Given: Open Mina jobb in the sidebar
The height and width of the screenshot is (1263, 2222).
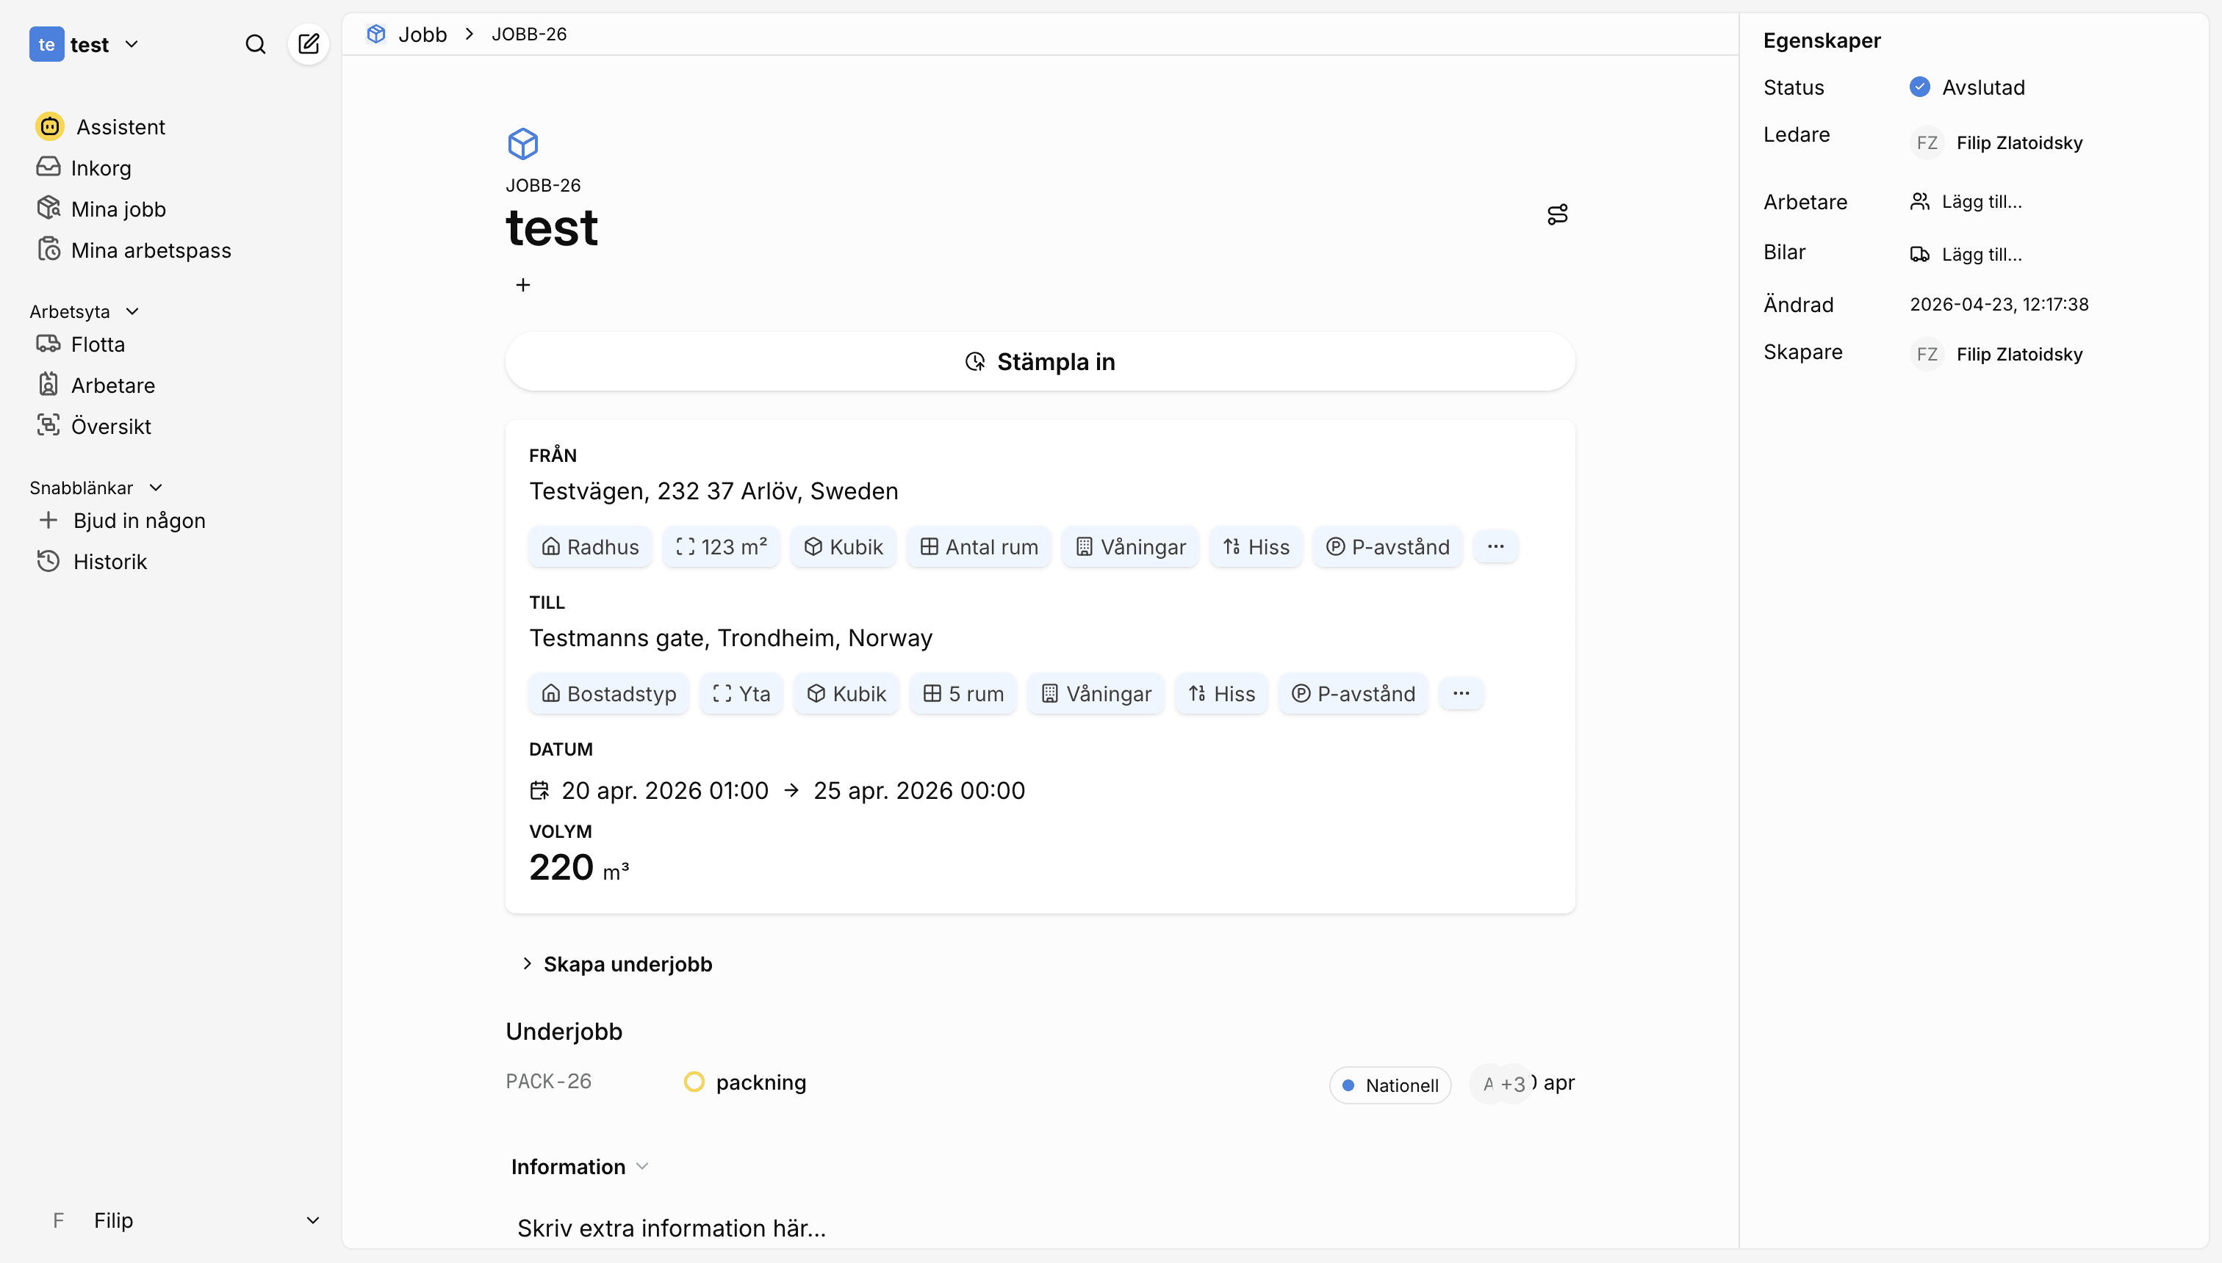Looking at the screenshot, I should coord(118,209).
